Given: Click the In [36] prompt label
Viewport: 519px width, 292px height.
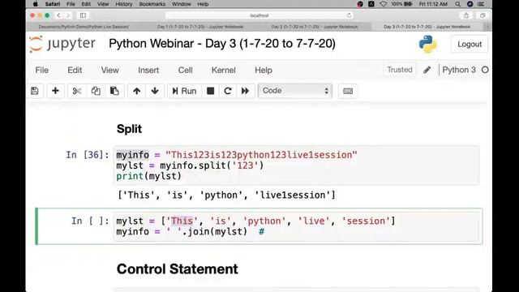Looking at the screenshot, I should point(88,155).
